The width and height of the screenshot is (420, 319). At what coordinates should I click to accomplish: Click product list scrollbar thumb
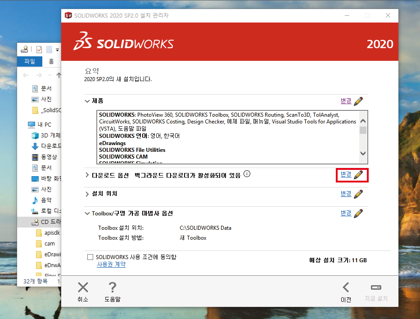pos(363,130)
